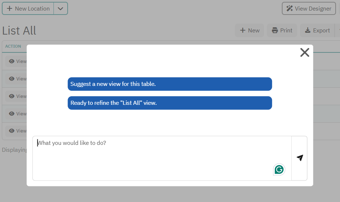Viewport: 340px width, 202px height.
Task: Choose "Ready to refine the List All view"
Action: pyautogui.click(x=169, y=103)
